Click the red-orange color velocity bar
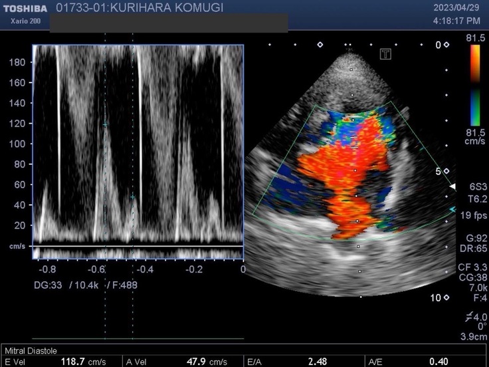This screenshot has height=367, width=489. (x=476, y=66)
